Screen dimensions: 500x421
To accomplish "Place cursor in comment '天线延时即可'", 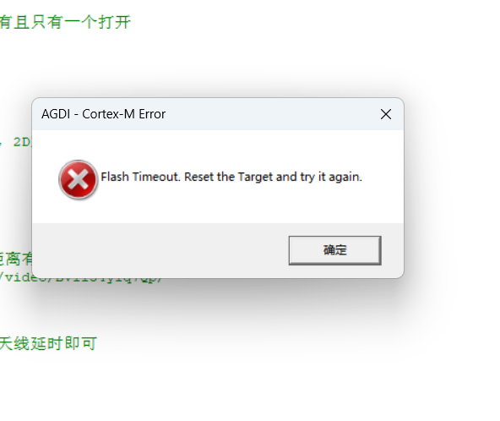I will (48, 343).
